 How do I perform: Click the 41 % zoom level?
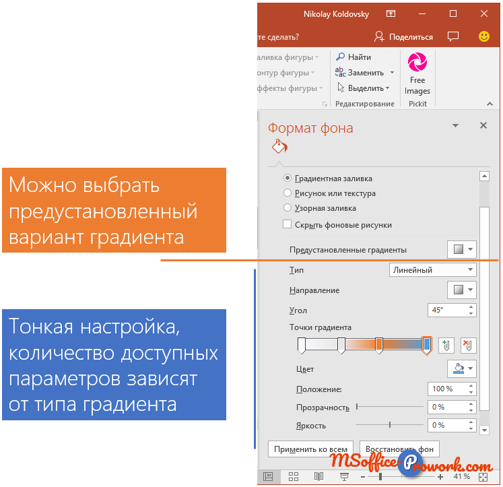[461, 476]
